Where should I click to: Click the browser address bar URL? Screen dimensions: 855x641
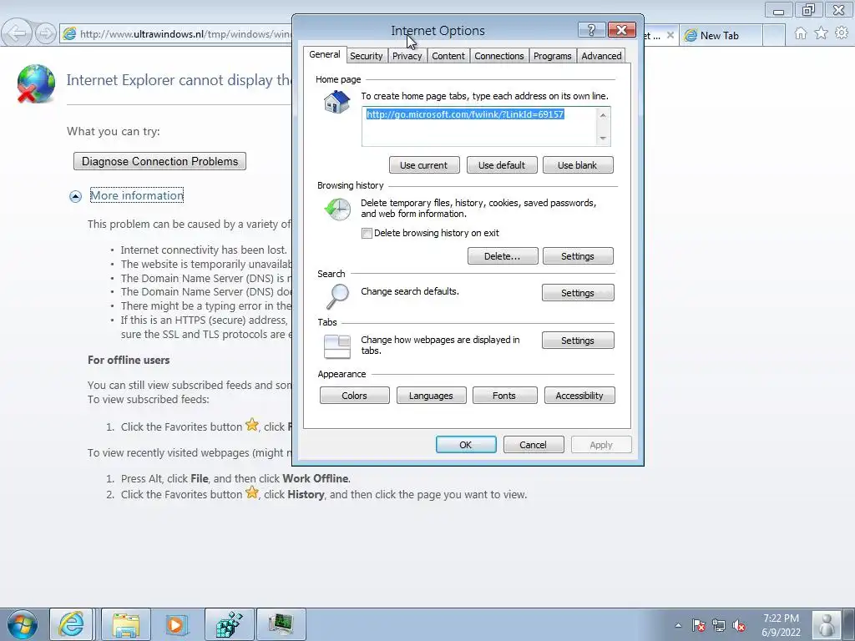pyautogui.click(x=185, y=33)
